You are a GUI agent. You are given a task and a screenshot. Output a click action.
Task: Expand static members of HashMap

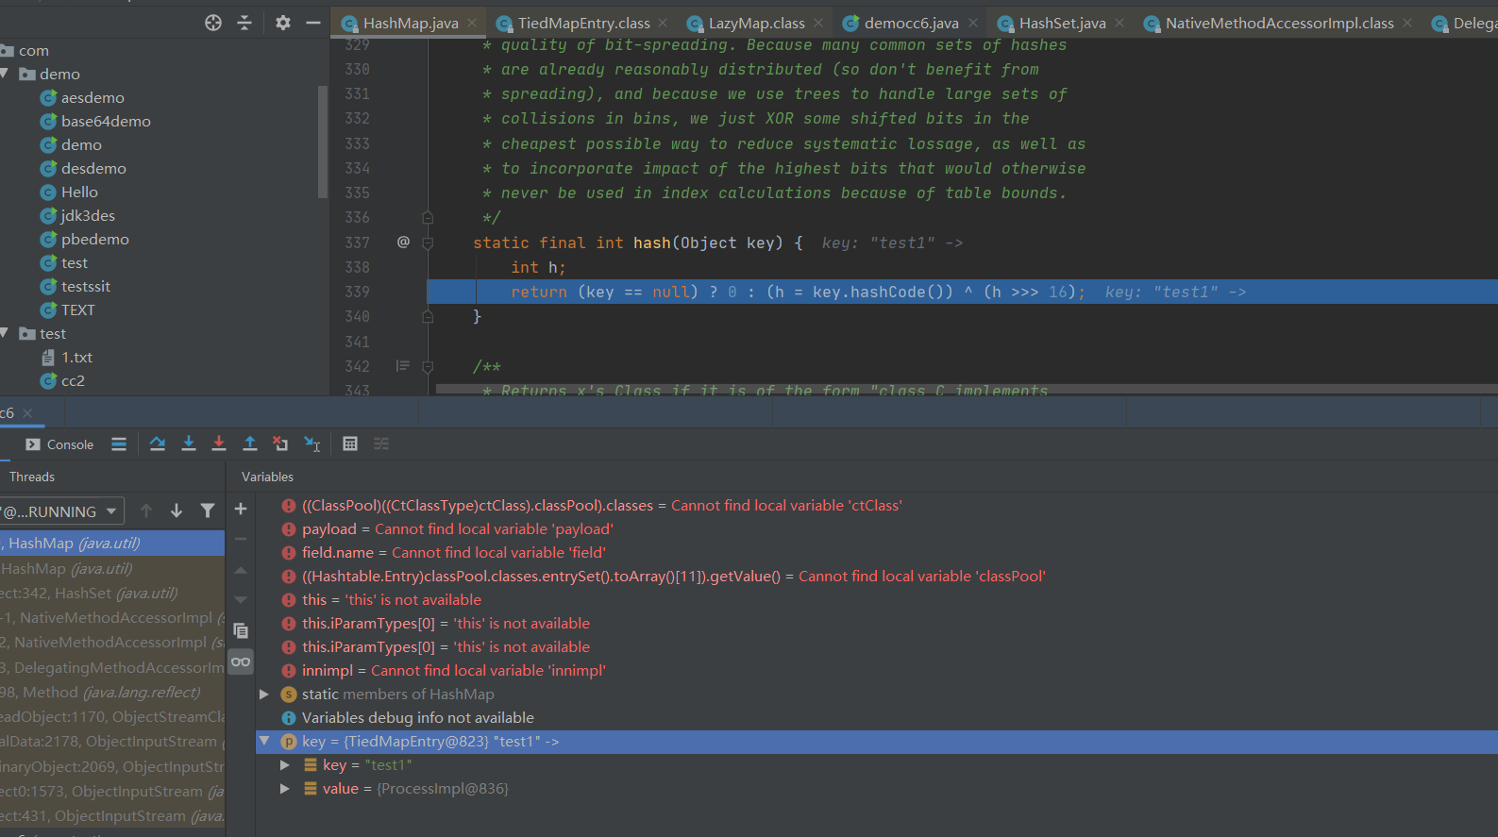click(x=265, y=695)
